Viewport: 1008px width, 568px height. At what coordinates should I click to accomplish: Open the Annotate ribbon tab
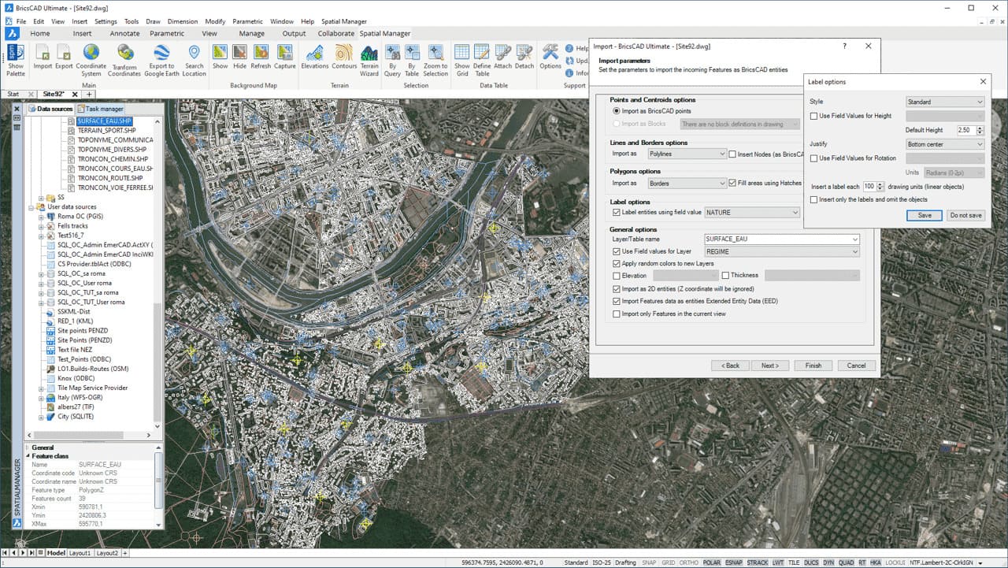pyautogui.click(x=124, y=34)
